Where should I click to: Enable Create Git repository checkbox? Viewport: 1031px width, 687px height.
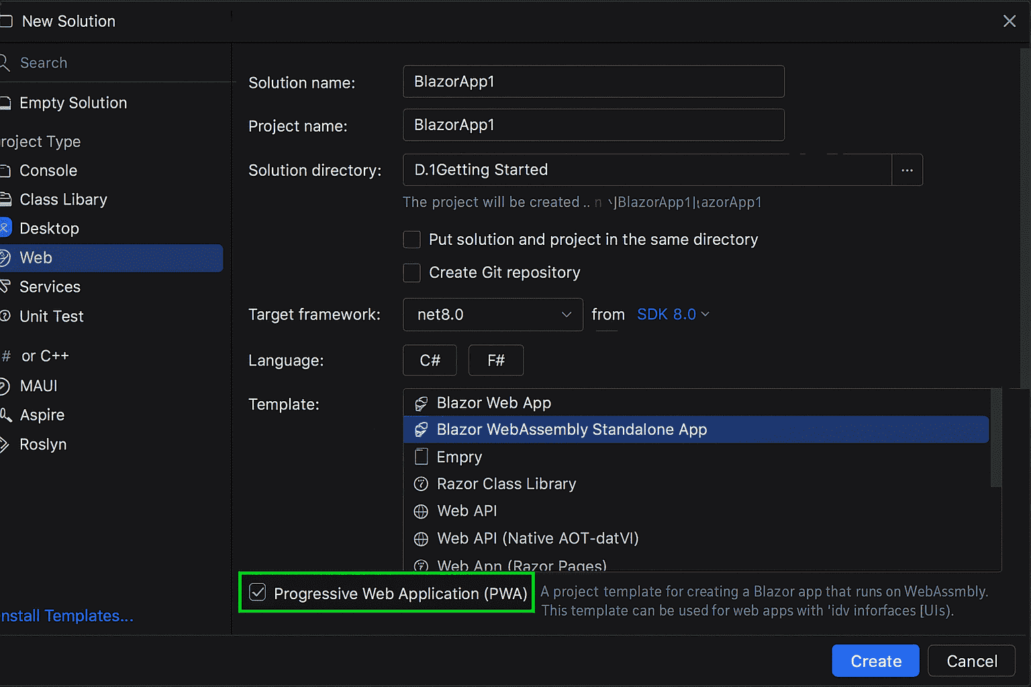click(x=411, y=272)
